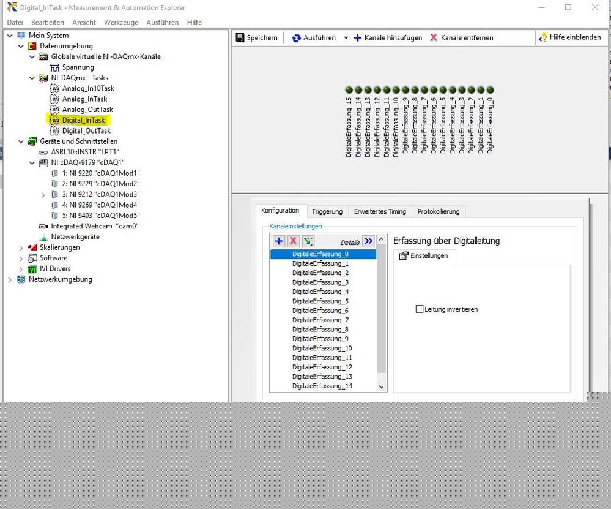
Task: Open the Ausführen menu in menu bar
Action: [163, 22]
